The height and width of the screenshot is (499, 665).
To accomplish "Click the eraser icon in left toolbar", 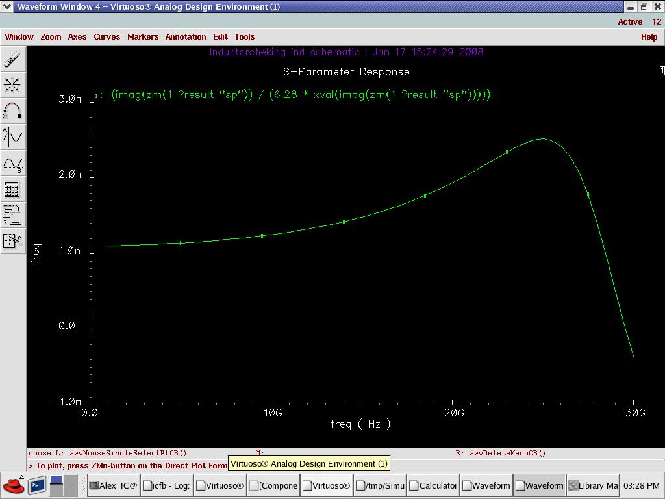I will (12, 60).
